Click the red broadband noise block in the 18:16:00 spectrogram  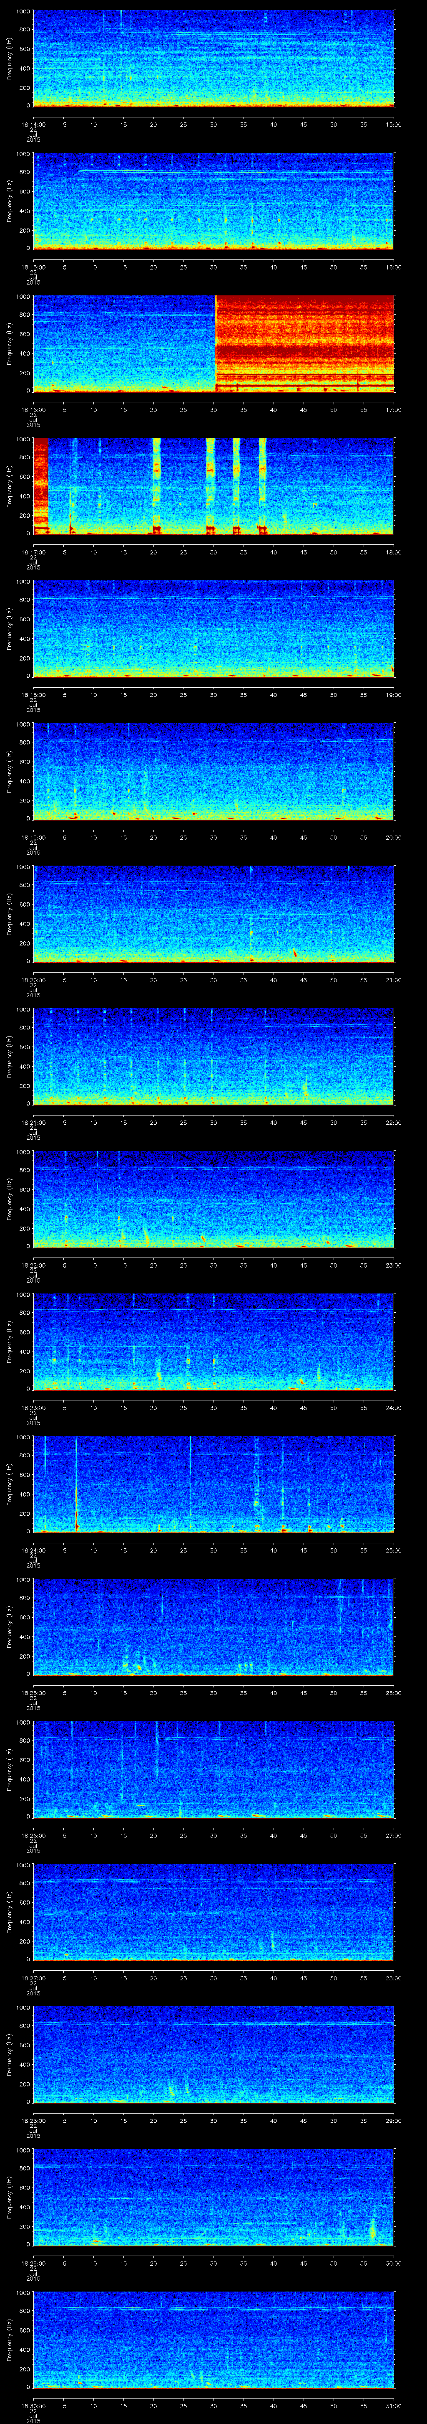[x=304, y=343]
